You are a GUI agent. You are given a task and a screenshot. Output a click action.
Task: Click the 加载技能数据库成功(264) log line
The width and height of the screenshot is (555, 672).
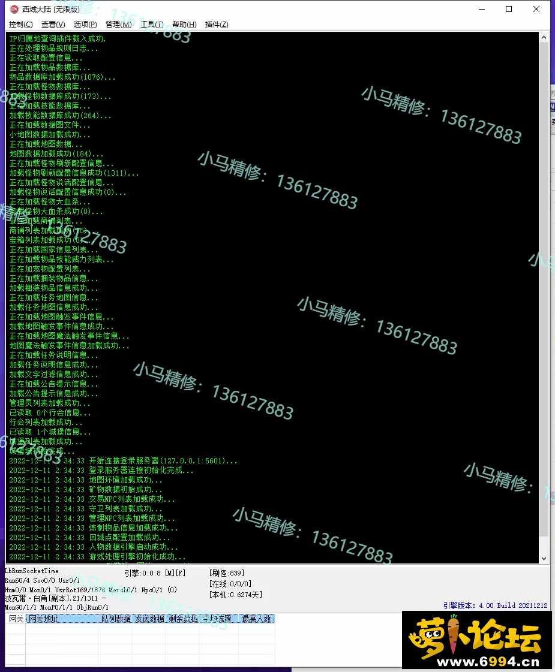tap(60, 115)
